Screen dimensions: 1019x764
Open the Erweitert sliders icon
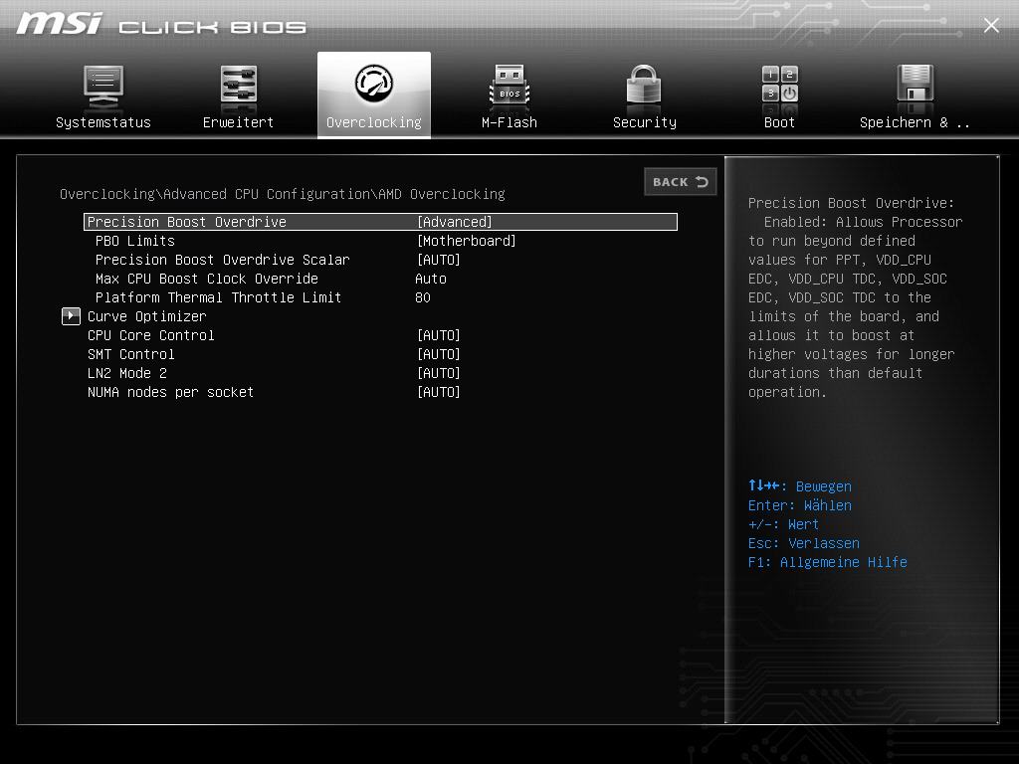(238, 85)
